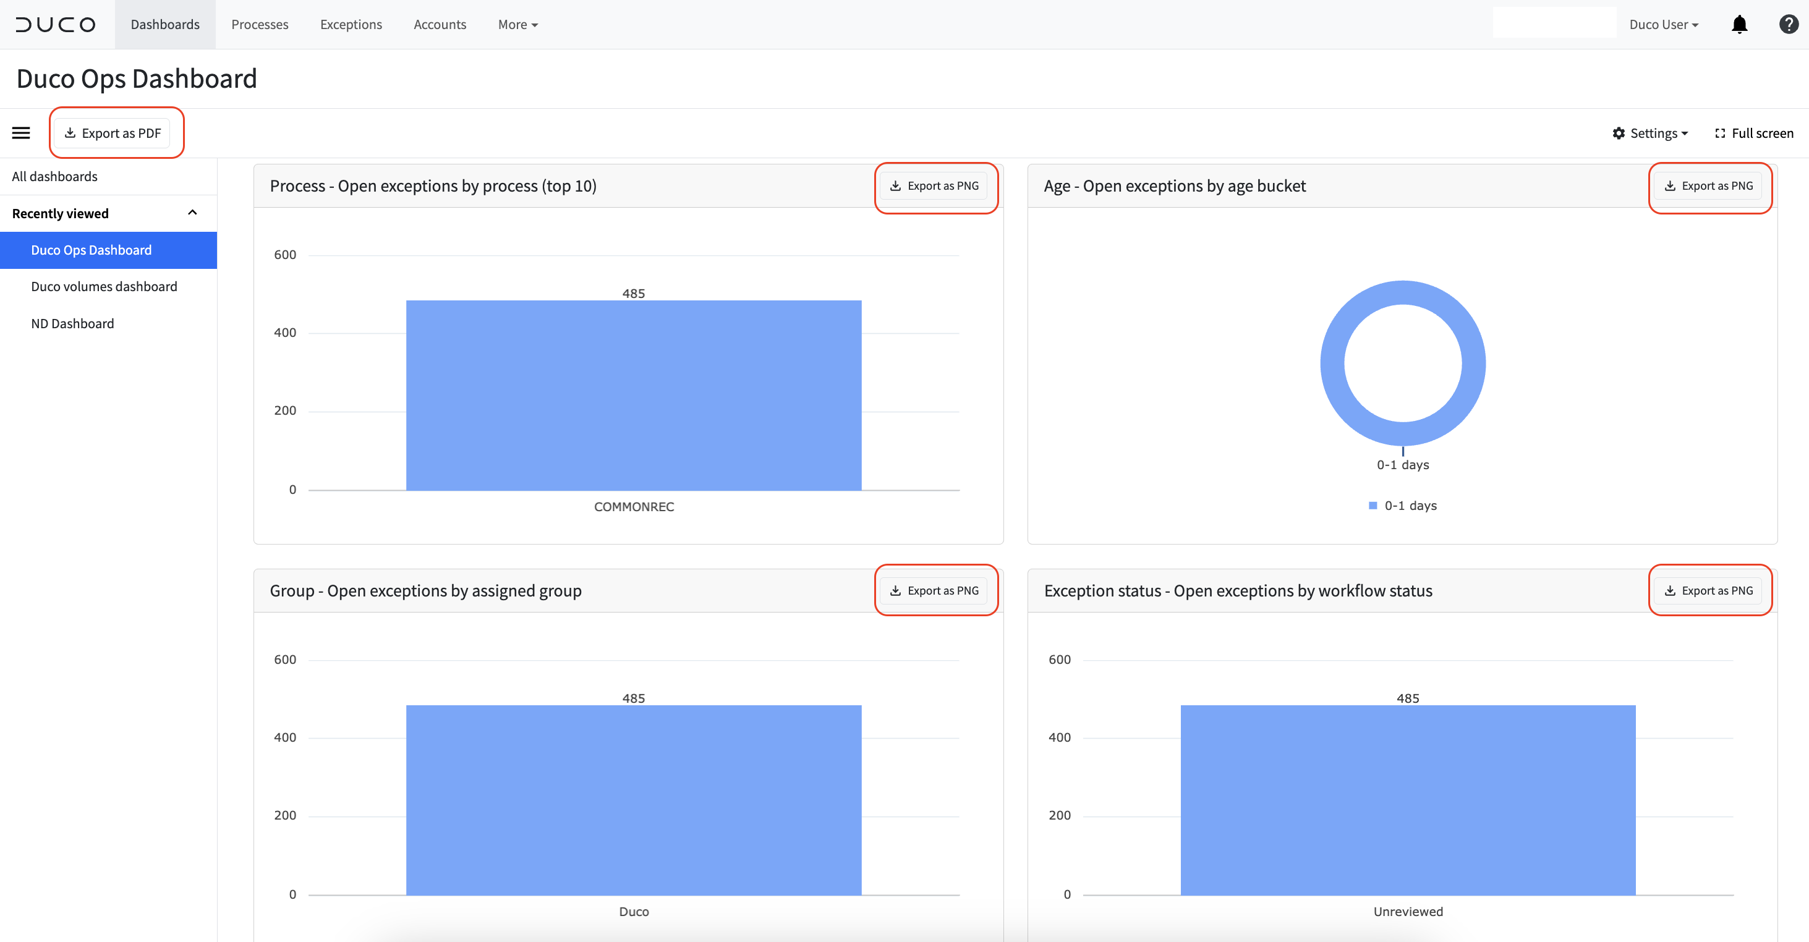
Task: Click the Settings gear icon
Action: 1619,134
